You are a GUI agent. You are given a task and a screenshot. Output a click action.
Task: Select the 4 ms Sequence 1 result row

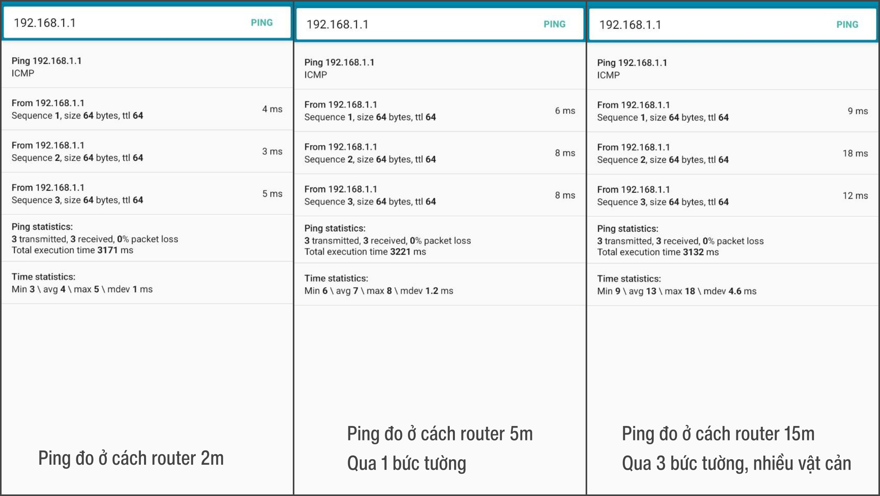point(147,109)
